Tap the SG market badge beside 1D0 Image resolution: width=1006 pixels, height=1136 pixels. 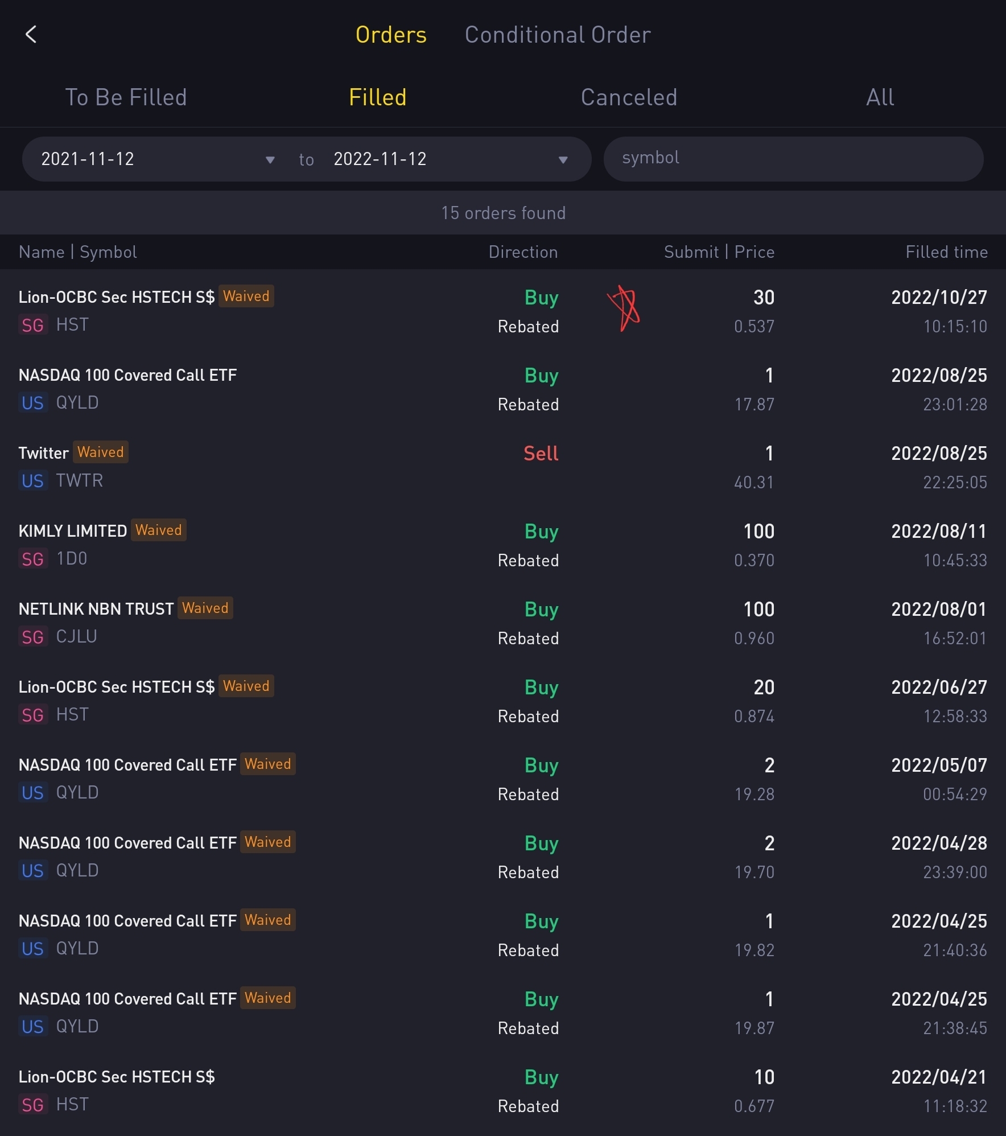coord(32,559)
